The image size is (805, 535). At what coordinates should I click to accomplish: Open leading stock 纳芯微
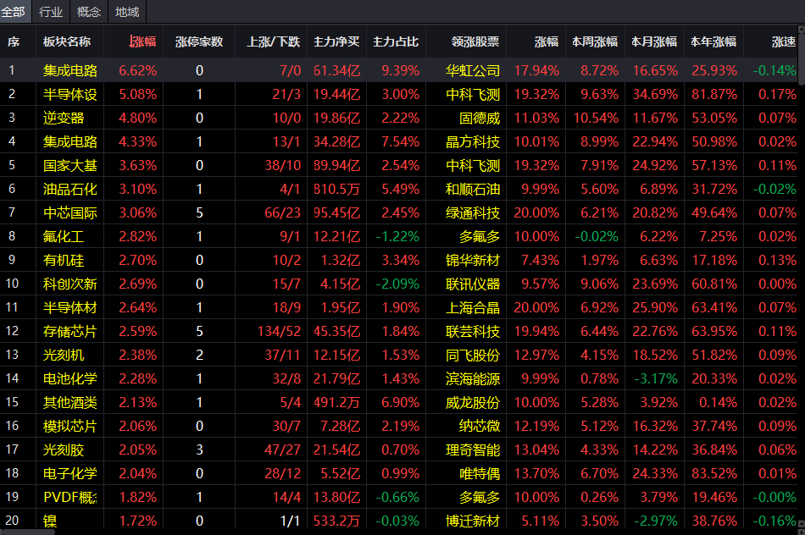480,427
